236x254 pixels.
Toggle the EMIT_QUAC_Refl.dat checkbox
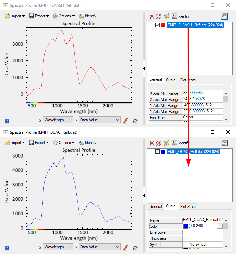click(158, 152)
